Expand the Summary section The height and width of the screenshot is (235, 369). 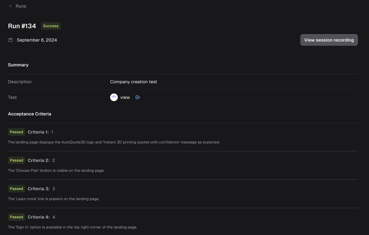[x=18, y=65]
